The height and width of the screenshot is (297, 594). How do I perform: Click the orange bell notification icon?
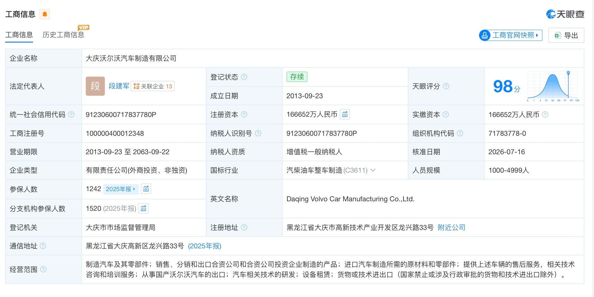point(45,14)
